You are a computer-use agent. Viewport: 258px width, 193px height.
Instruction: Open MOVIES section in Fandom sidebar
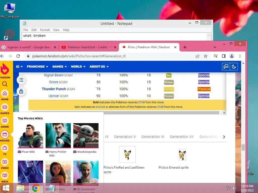pyautogui.click(x=5, y=136)
